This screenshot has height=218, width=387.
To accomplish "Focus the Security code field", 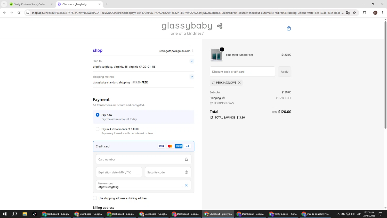I will point(168,172).
